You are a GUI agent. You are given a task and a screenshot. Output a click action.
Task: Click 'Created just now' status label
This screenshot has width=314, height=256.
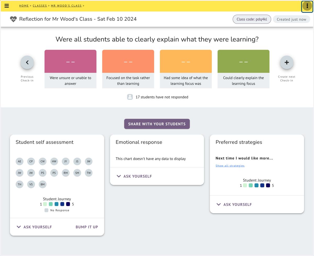pos(291,19)
